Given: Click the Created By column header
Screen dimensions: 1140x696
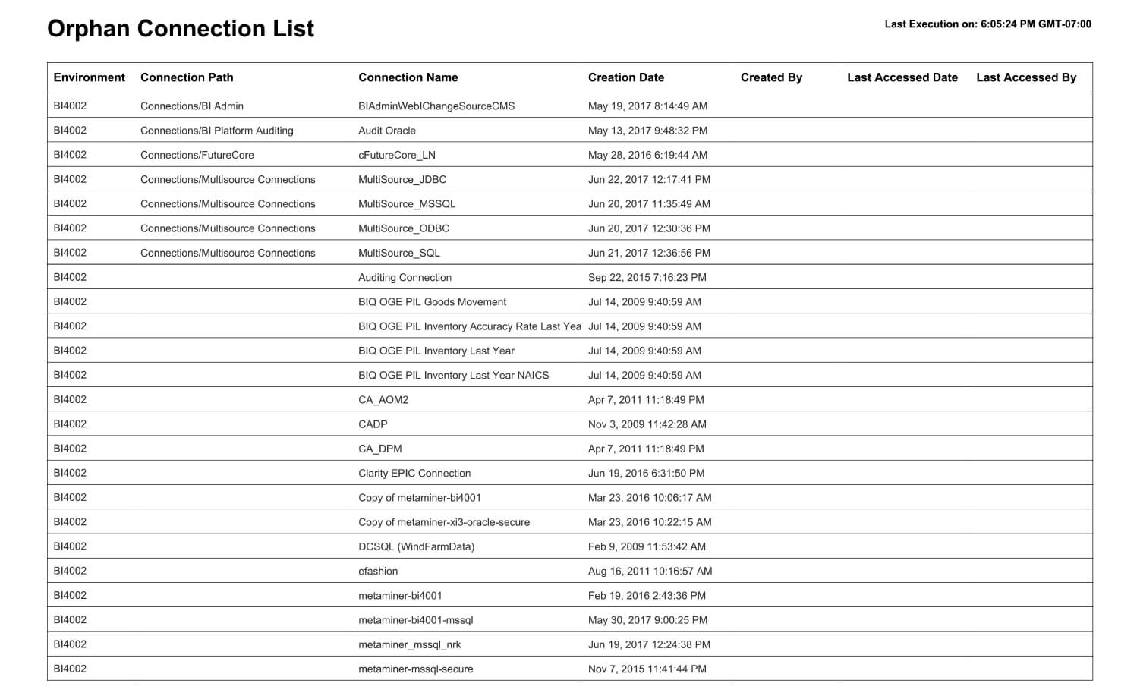Looking at the screenshot, I should [x=771, y=77].
